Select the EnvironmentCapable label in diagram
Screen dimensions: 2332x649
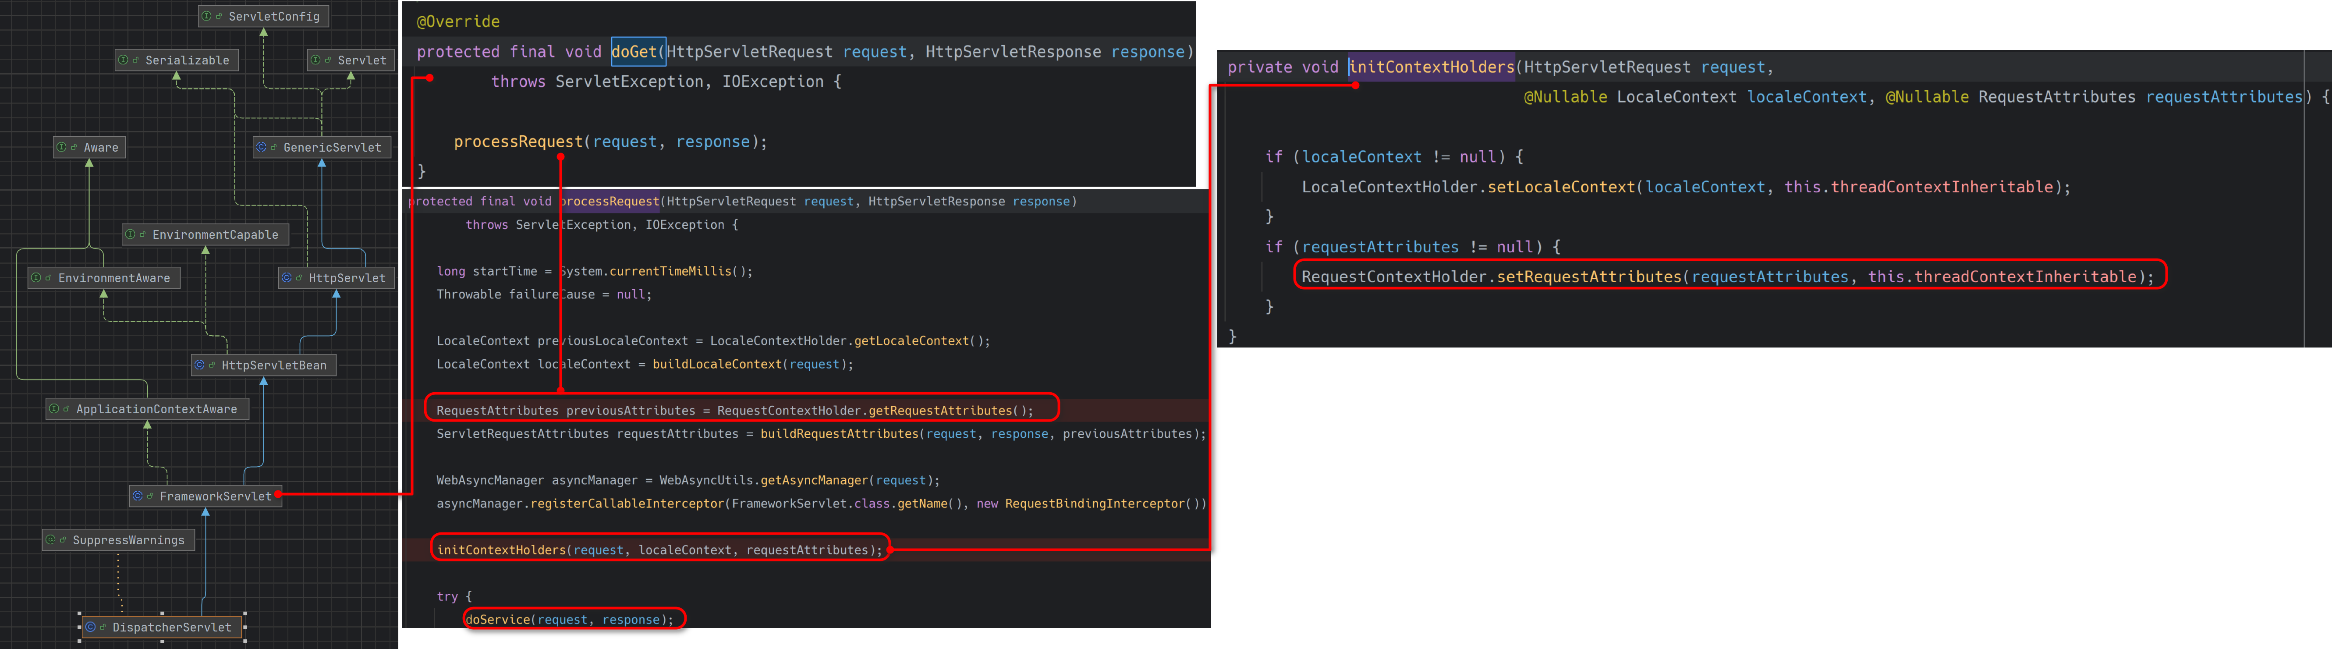[x=216, y=234]
